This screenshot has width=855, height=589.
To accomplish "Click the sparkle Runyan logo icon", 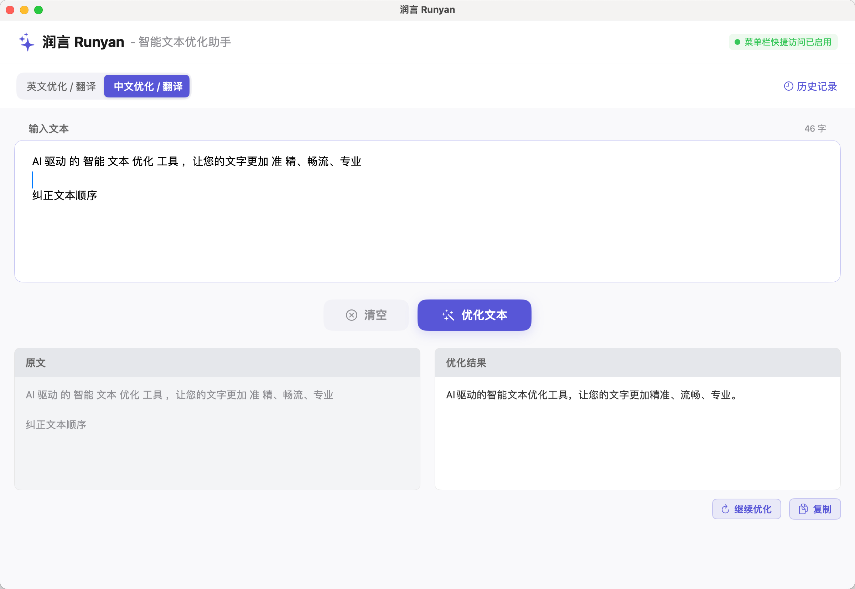I will point(27,42).
